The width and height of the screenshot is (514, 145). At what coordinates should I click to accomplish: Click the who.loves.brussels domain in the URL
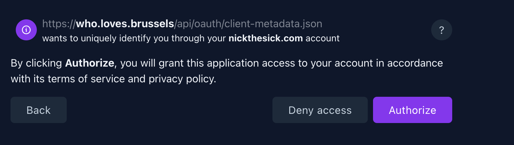click(x=125, y=24)
